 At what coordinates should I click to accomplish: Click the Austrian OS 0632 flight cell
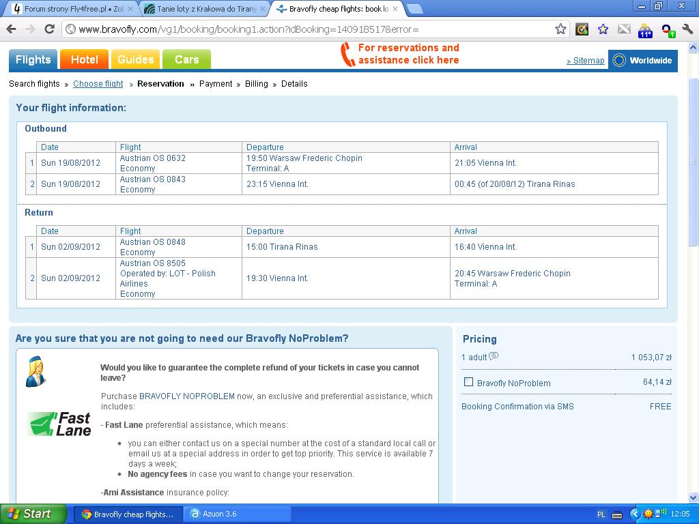(x=178, y=163)
